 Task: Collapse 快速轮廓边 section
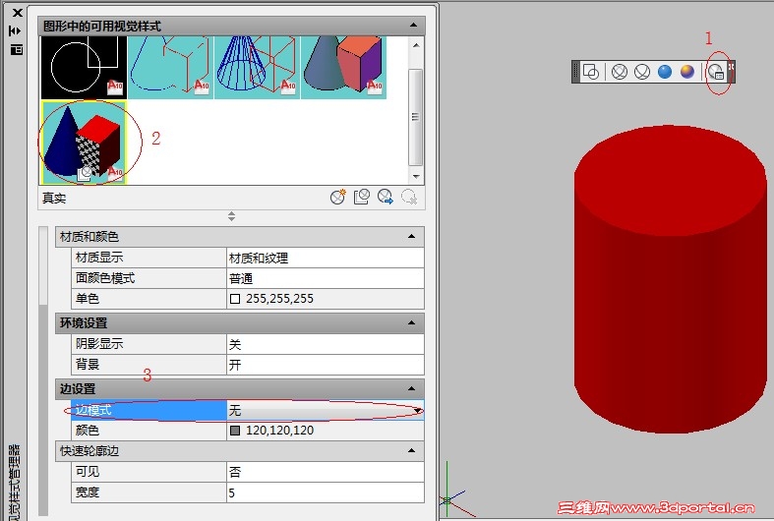411,450
